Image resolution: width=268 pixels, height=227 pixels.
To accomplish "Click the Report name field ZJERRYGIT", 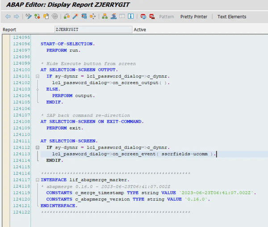I will click(93, 29).
